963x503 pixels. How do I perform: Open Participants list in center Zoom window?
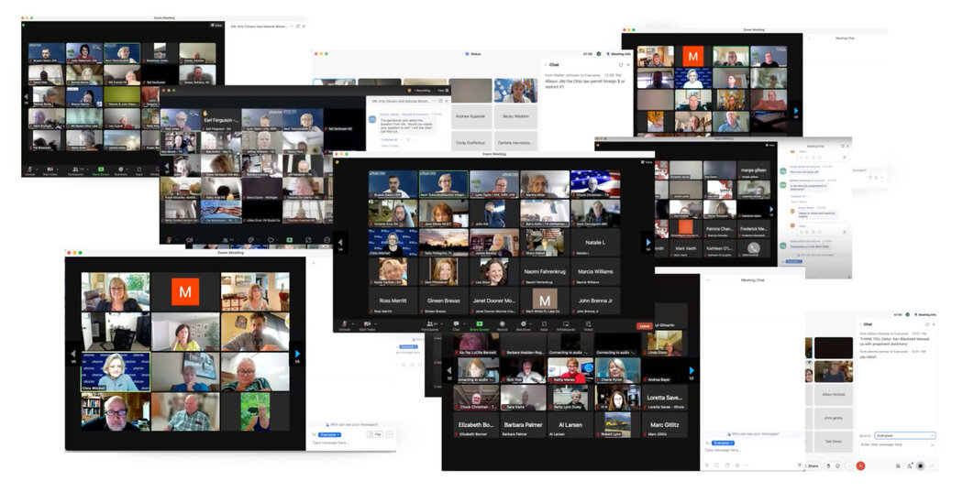[x=430, y=326]
